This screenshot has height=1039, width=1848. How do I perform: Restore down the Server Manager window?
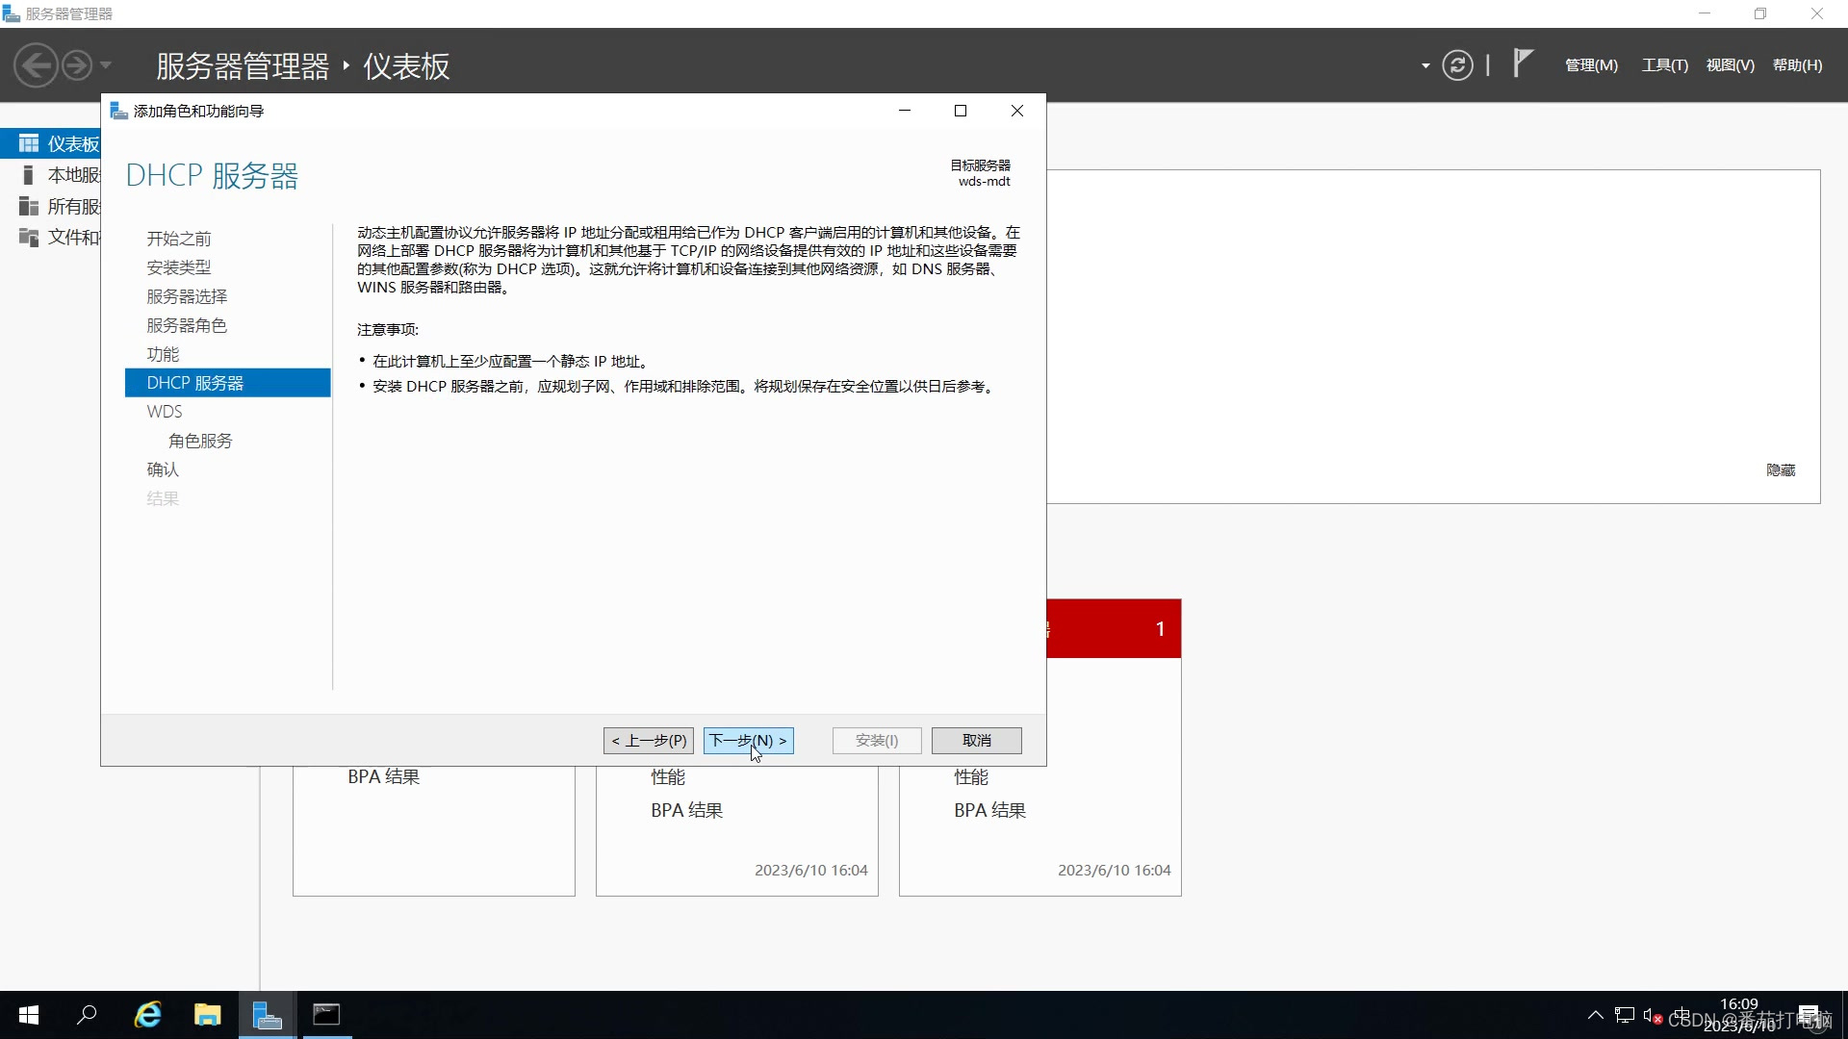[1760, 13]
